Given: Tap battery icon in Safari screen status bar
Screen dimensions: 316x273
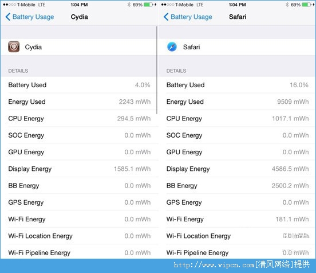Looking at the screenshot, I should (307, 5).
